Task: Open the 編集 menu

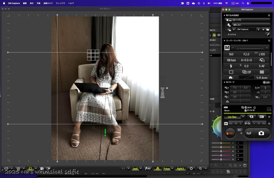Action: 25,3
